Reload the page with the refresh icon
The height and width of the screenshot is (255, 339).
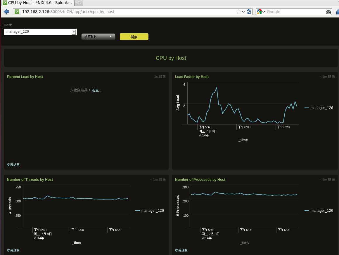[249, 12]
